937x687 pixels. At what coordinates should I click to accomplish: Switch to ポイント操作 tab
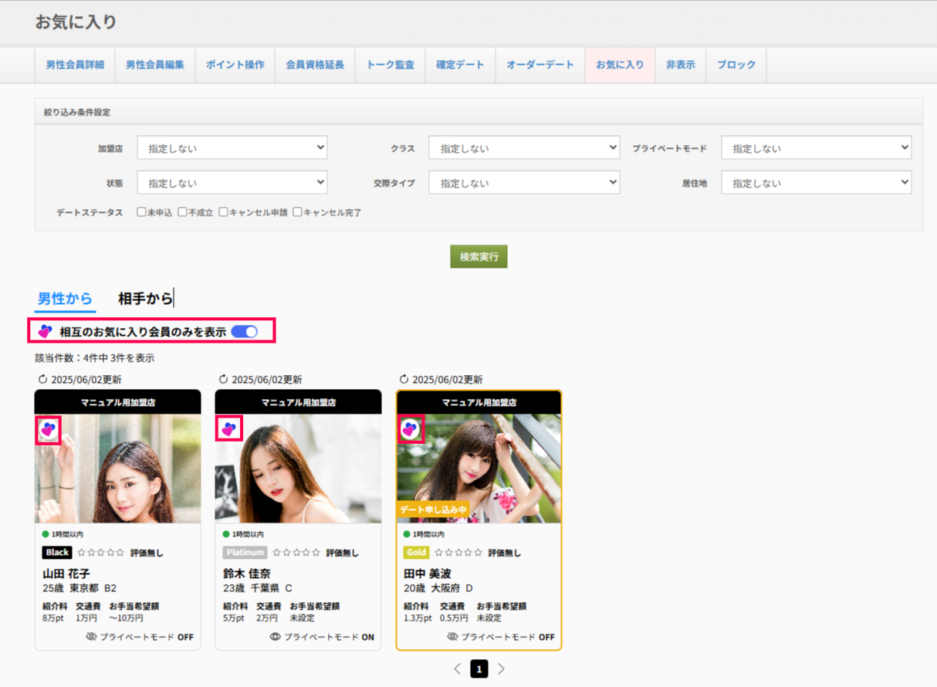coord(235,65)
